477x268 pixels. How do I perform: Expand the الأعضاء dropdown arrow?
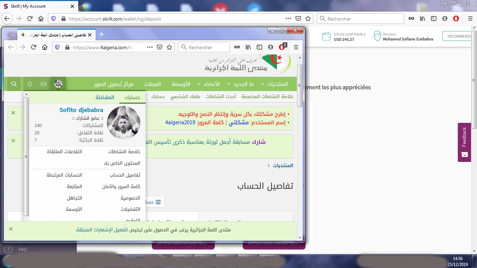pos(199,84)
